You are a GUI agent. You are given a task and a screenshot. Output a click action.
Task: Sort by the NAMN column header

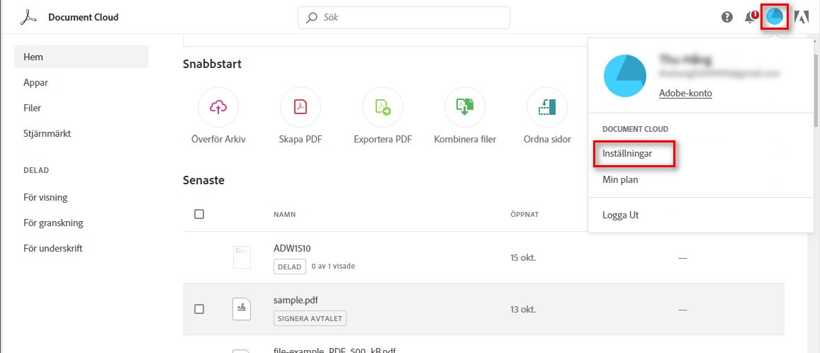(285, 214)
